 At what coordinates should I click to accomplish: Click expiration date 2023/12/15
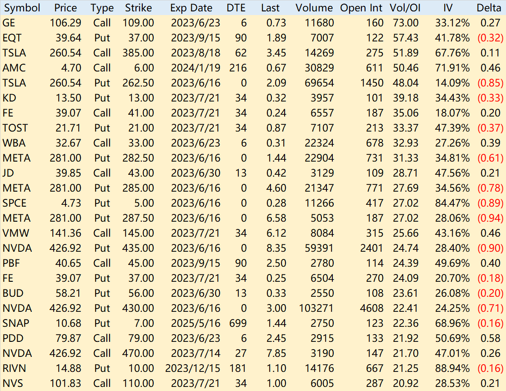click(x=193, y=368)
